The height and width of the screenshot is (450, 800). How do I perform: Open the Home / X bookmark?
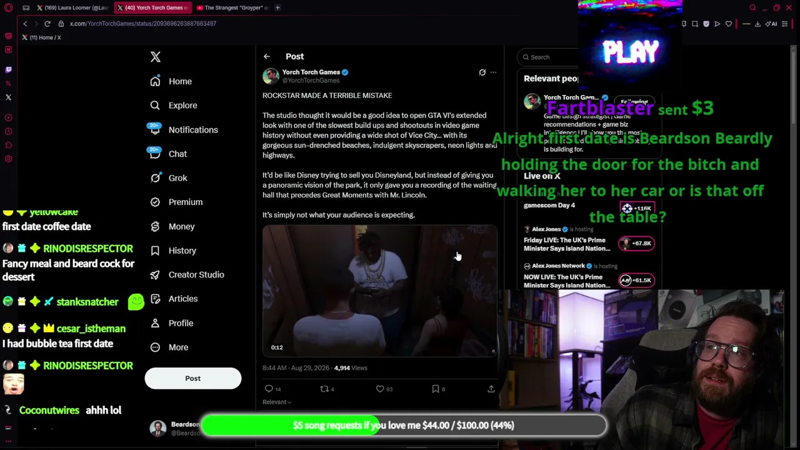coord(41,37)
